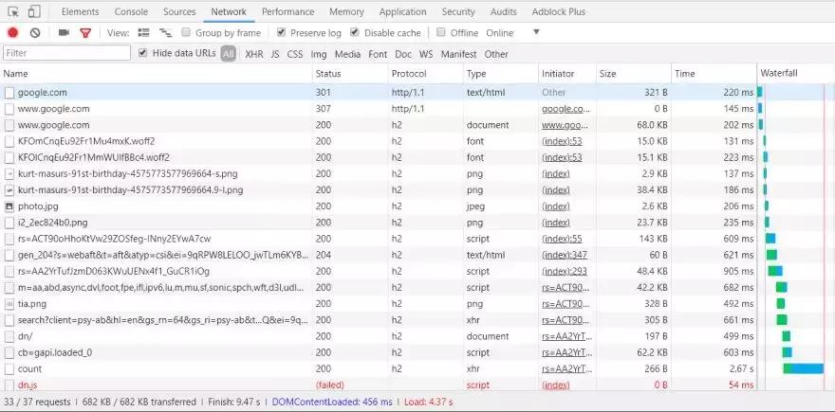Image resolution: width=835 pixels, height=412 pixels.
Task: Toggle the device toolbar icon
Action: pyautogui.click(x=34, y=12)
